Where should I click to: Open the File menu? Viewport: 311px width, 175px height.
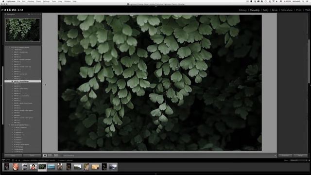coord(18,1)
